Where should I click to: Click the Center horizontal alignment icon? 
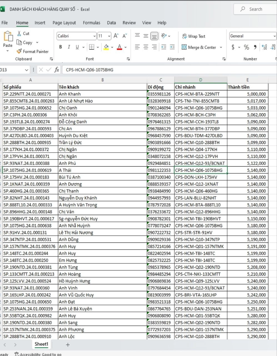[146, 47]
